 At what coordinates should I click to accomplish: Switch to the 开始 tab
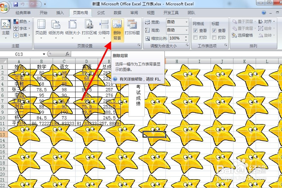pyautogui.click(x=43, y=13)
